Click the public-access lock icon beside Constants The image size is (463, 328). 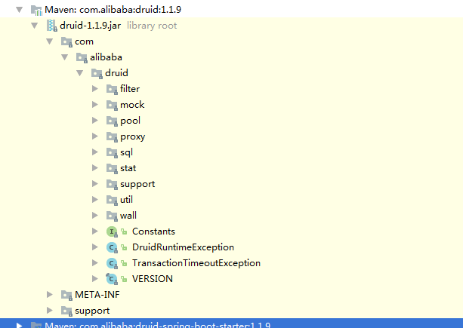click(124, 232)
